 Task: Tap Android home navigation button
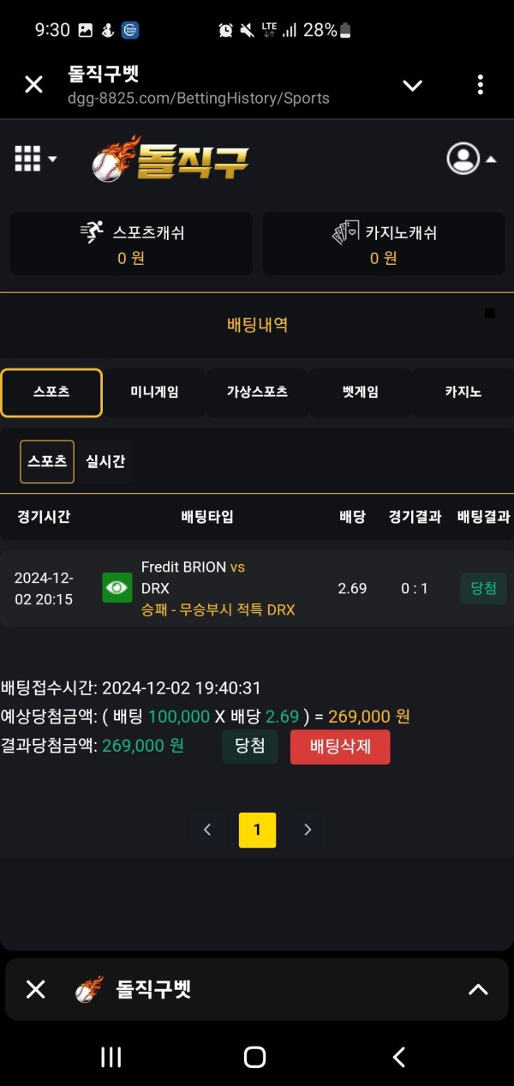pyautogui.click(x=254, y=1057)
